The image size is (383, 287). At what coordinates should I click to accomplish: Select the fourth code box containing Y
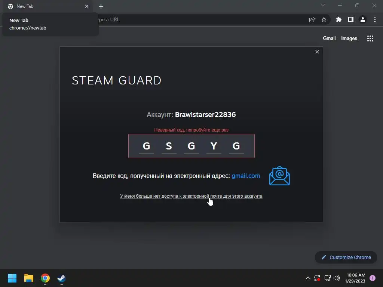coord(214,146)
